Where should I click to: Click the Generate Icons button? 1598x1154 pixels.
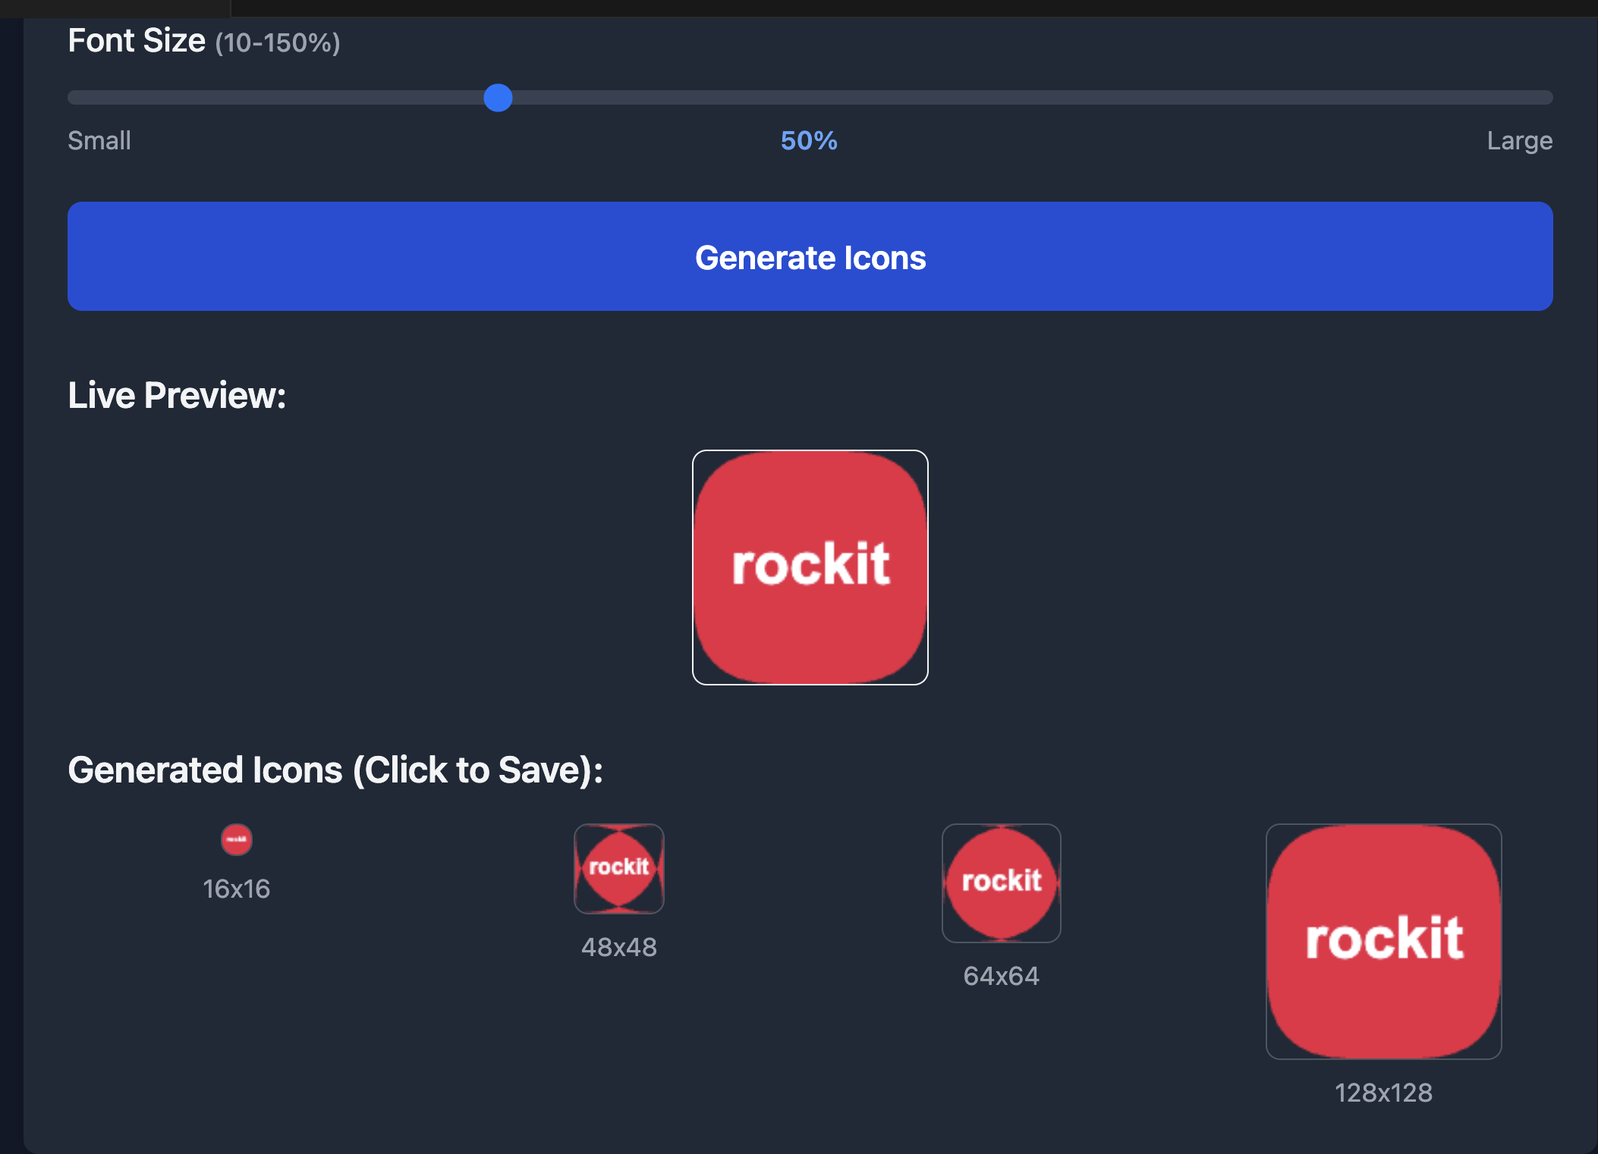pyautogui.click(x=810, y=256)
